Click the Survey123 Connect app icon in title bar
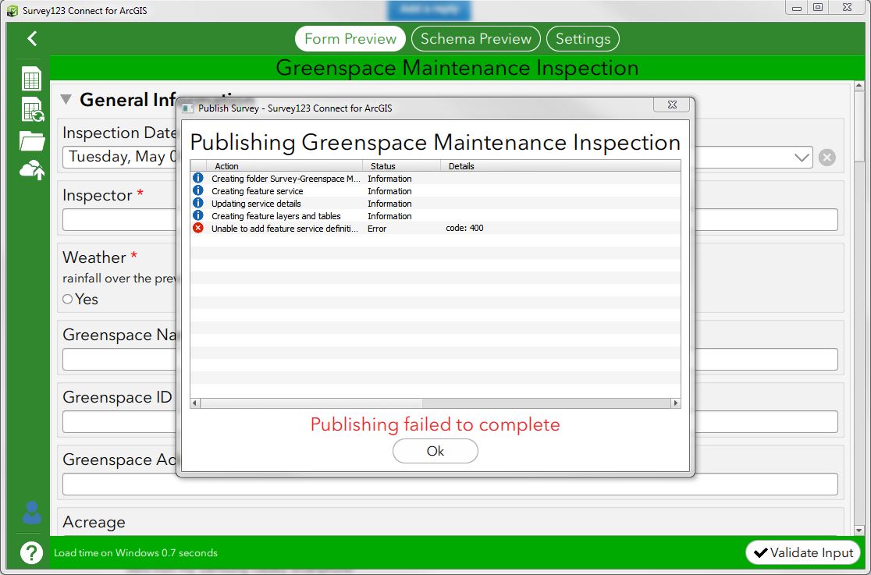Image resolution: width=871 pixels, height=575 pixels. pyautogui.click(x=12, y=11)
